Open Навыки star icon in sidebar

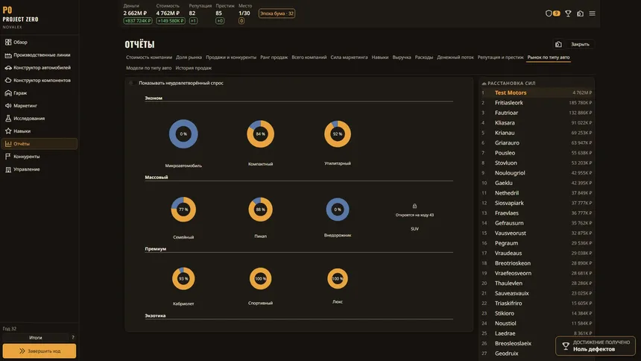pos(8,131)
